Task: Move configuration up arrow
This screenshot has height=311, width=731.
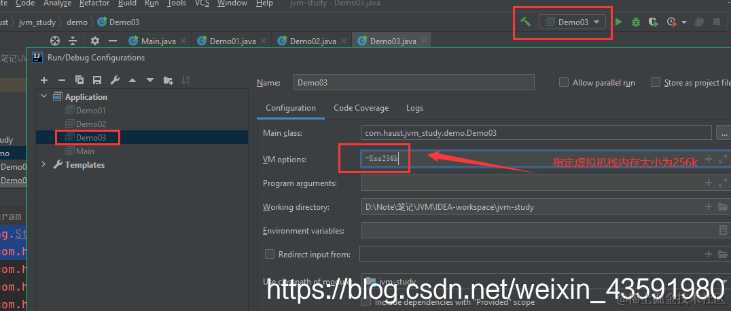Action: (x=132, y=80)
